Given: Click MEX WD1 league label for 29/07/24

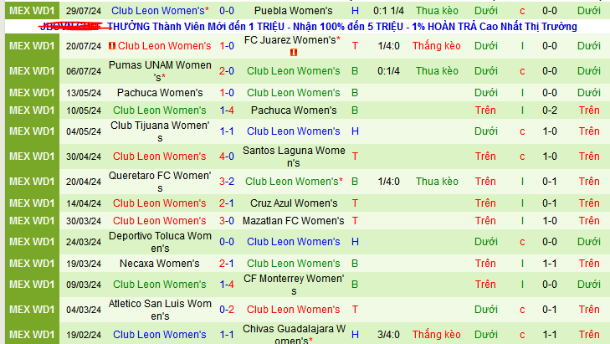Looking at the screenshot, I should tap(32, 11).
